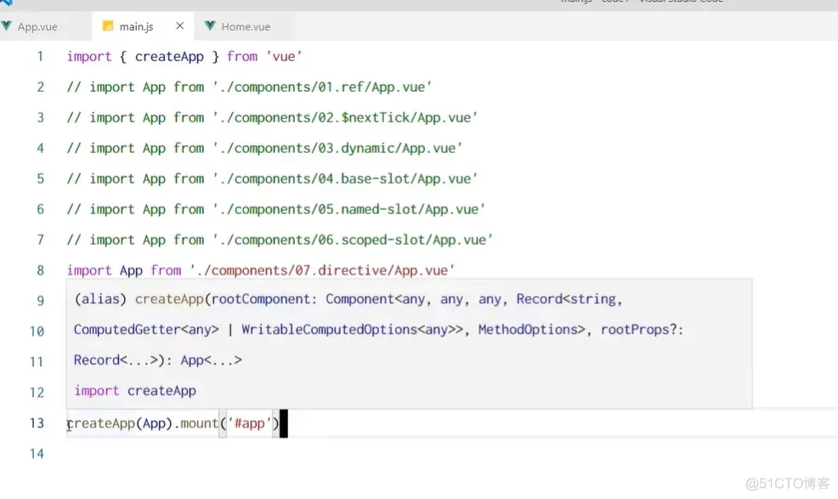Click 'WritableComputedOptions' in the tooltip

point(329,330)
